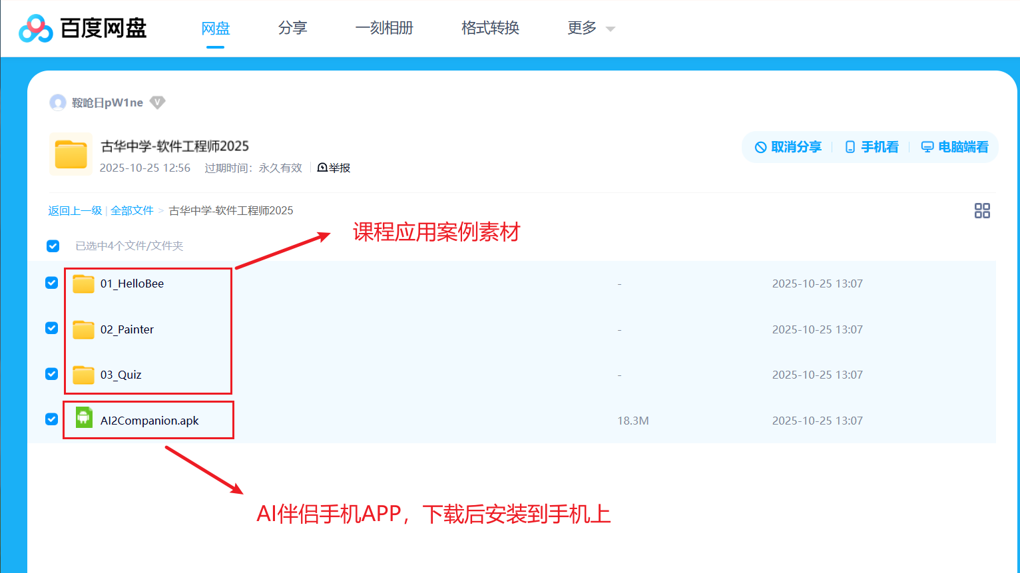Click the 已选中4个文件/文件夹 label

pos(129,246)
